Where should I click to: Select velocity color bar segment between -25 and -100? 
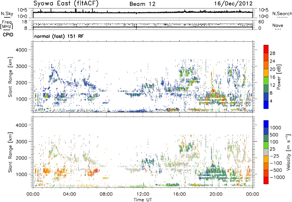click(x=266, y=159)
